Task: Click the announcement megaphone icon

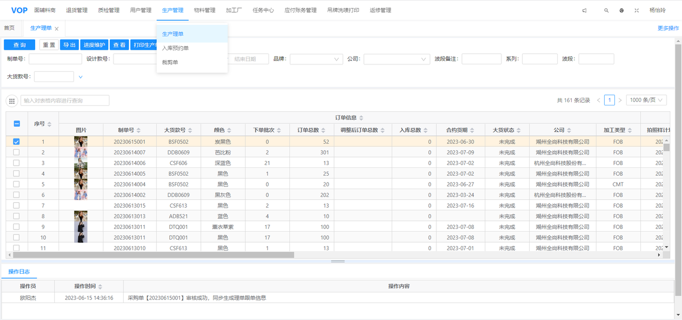Action: click(x=584, y=10)
